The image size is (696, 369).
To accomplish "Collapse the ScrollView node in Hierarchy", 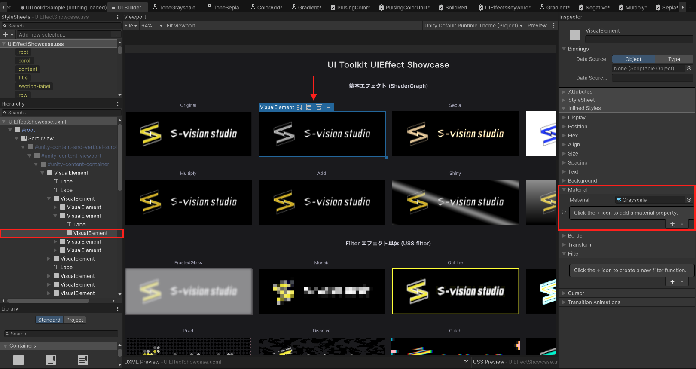I will pos(17,139).
